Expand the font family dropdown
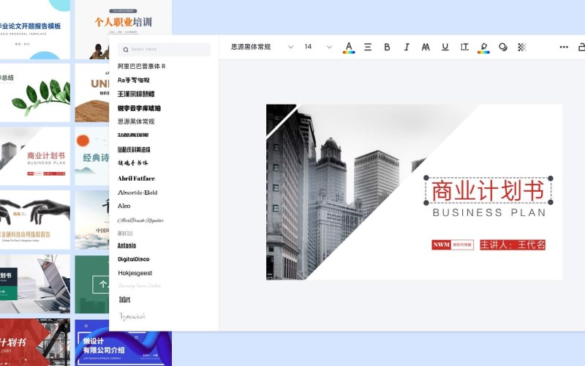585x366 pixels. pos(290,47)
